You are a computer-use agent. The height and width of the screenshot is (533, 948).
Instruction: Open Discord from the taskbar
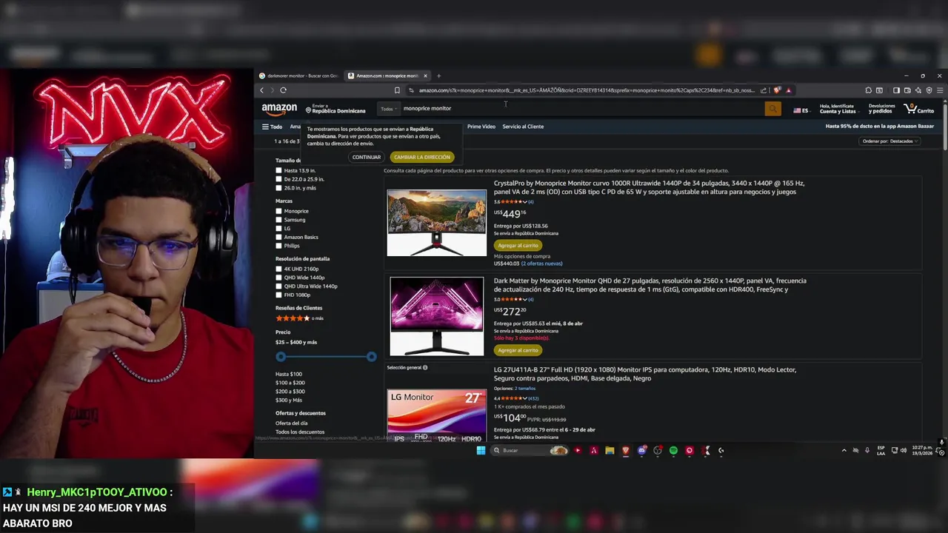[642, 450]
